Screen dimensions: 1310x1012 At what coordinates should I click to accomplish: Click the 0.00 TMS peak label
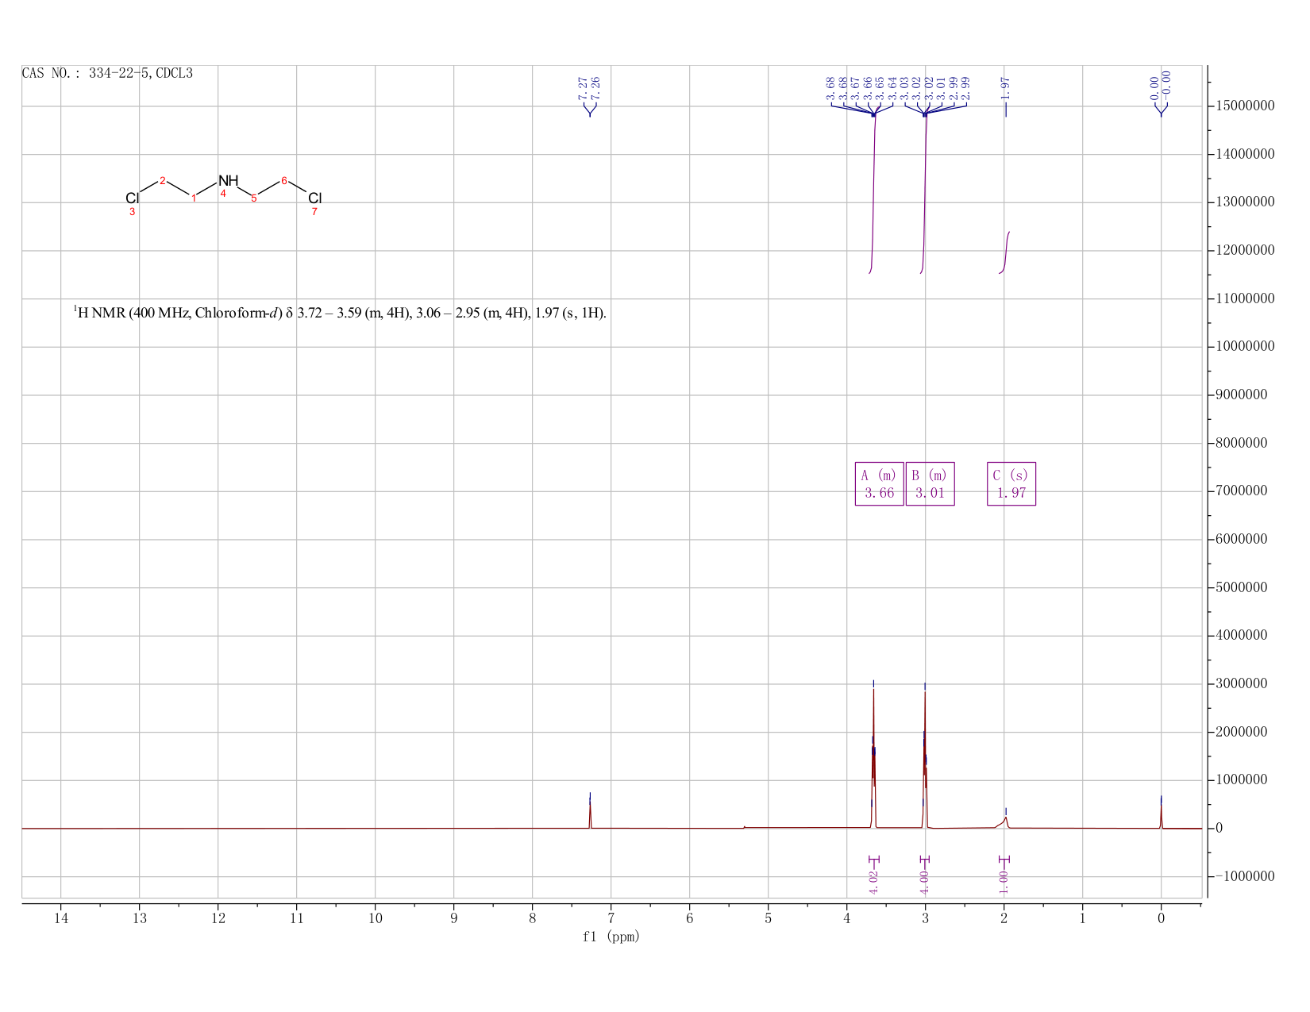click(1154, 87)
